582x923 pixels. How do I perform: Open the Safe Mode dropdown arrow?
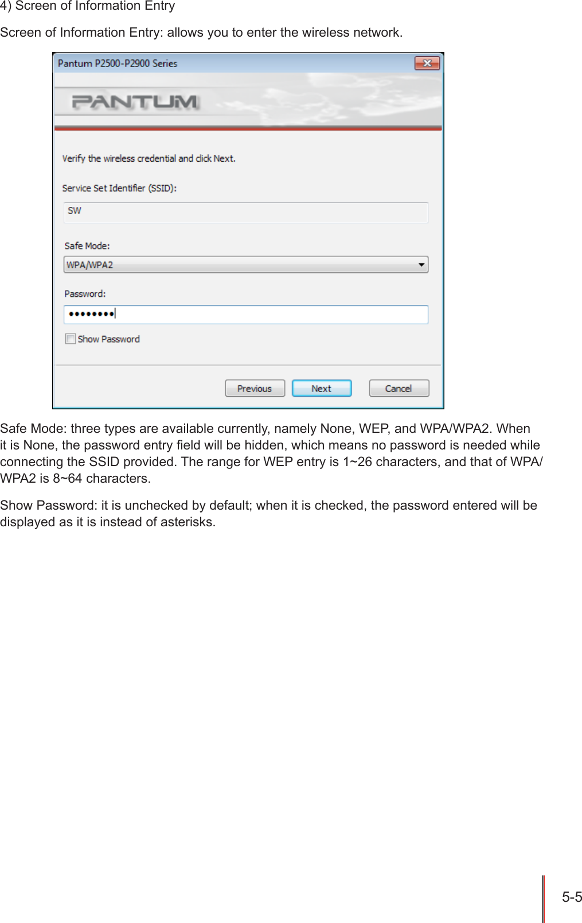tap(421, 265)
